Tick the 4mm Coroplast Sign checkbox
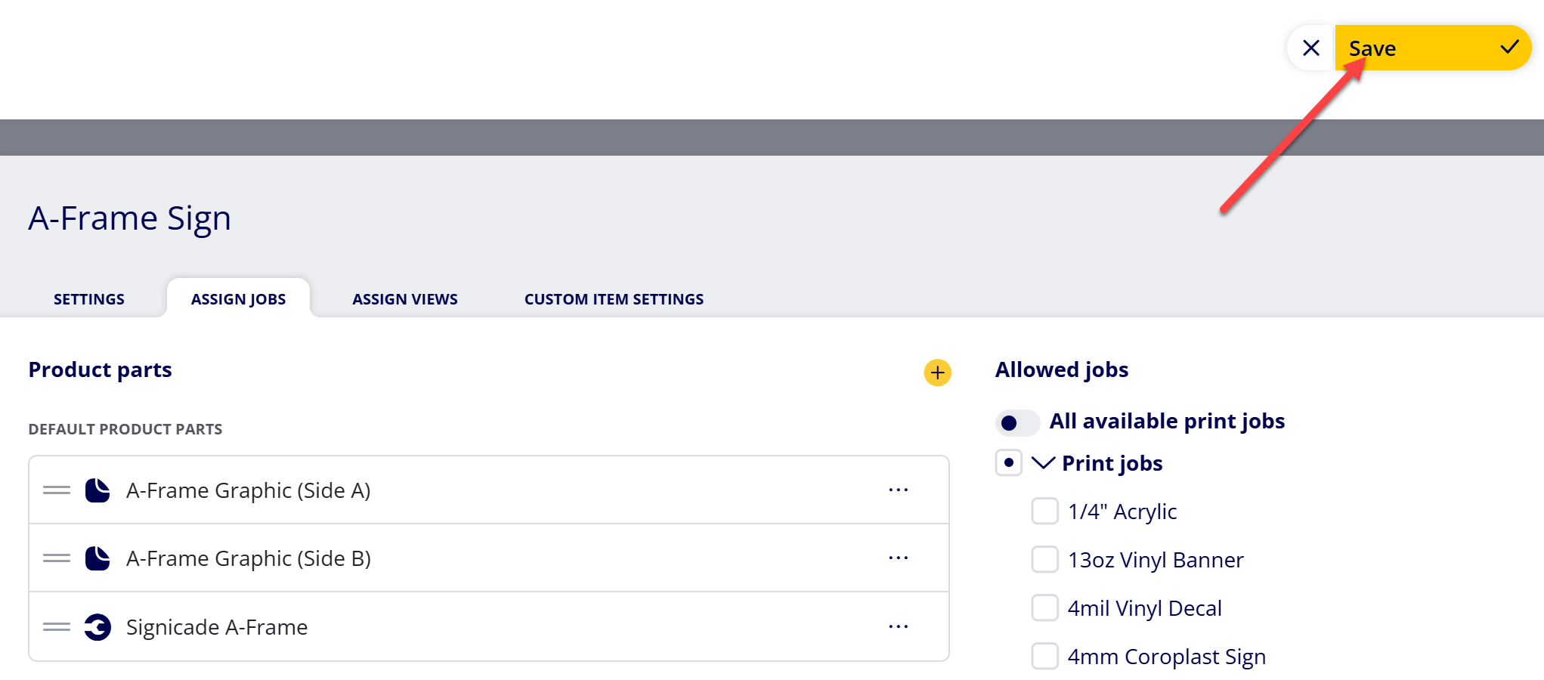The image size is (1544, 680). tap(1044, 657)
